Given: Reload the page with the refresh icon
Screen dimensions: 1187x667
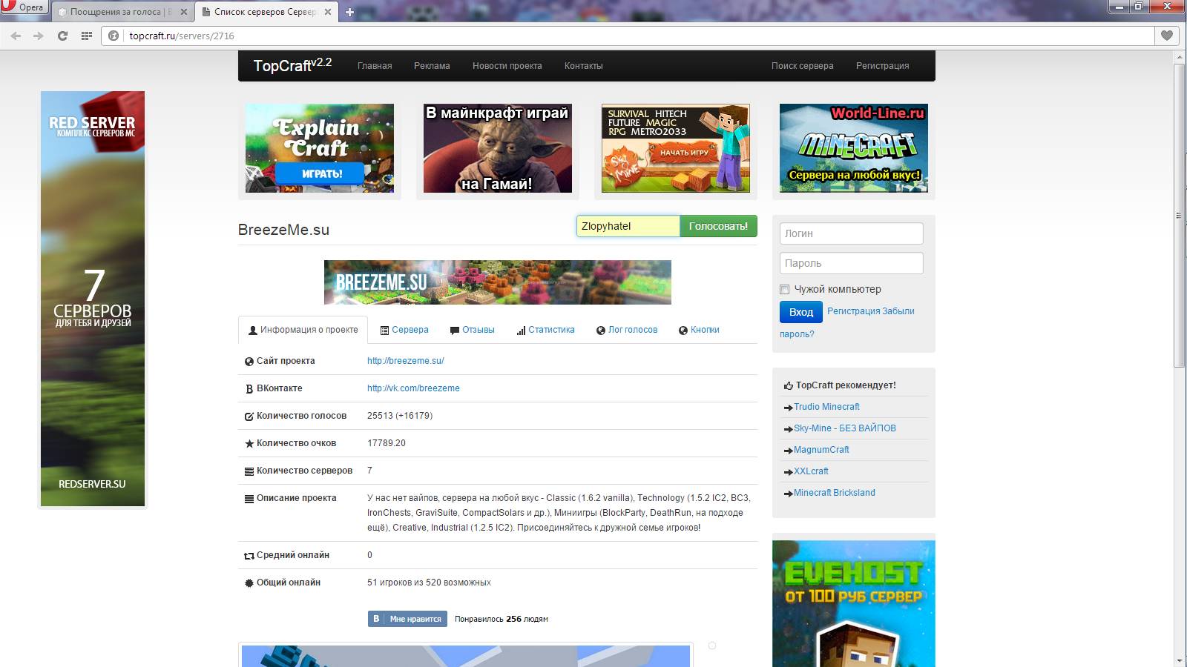Looking at the screenshot, I should (x=62, y=36).
